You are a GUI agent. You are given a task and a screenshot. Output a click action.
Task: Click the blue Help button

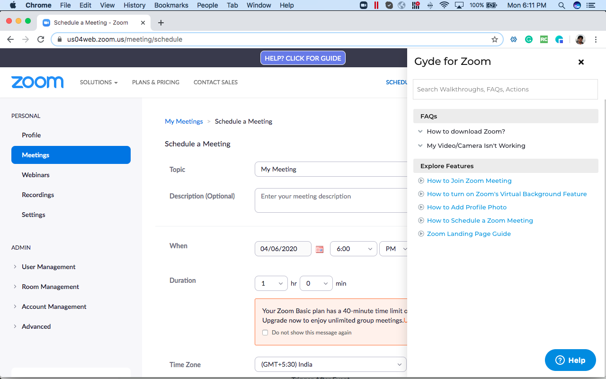(570, 360)
